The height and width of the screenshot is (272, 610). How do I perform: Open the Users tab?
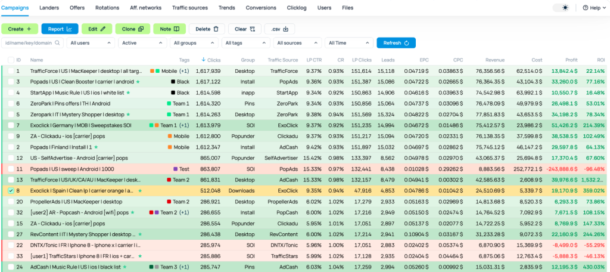pyautogui.click(x=325, y=8)
